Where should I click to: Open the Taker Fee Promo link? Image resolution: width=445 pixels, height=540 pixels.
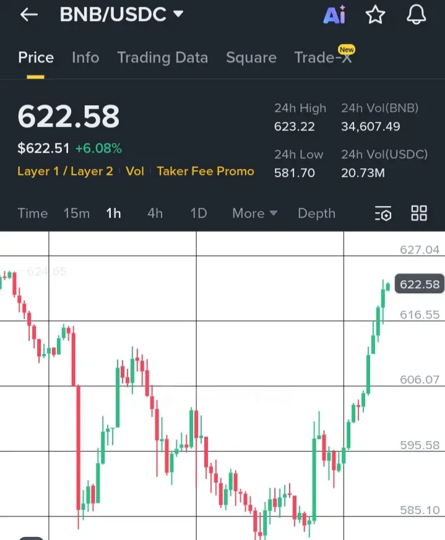(x=205, y=171)
